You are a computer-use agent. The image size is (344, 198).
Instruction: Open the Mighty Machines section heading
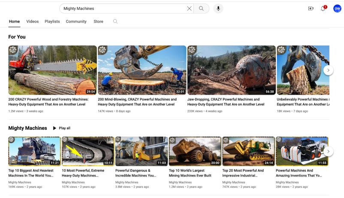[x=27, y=128]
